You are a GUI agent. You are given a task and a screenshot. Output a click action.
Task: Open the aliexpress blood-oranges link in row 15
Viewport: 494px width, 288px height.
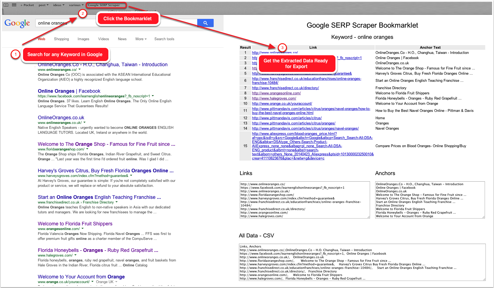click(313, 146)
